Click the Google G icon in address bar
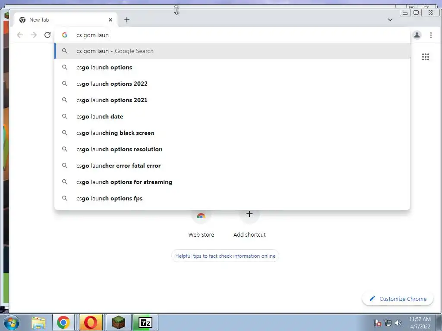The width and height of the screenshot is (442, 331). [65, 35]
